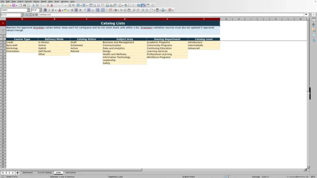Toggle Italic formatting

[49, 10]
